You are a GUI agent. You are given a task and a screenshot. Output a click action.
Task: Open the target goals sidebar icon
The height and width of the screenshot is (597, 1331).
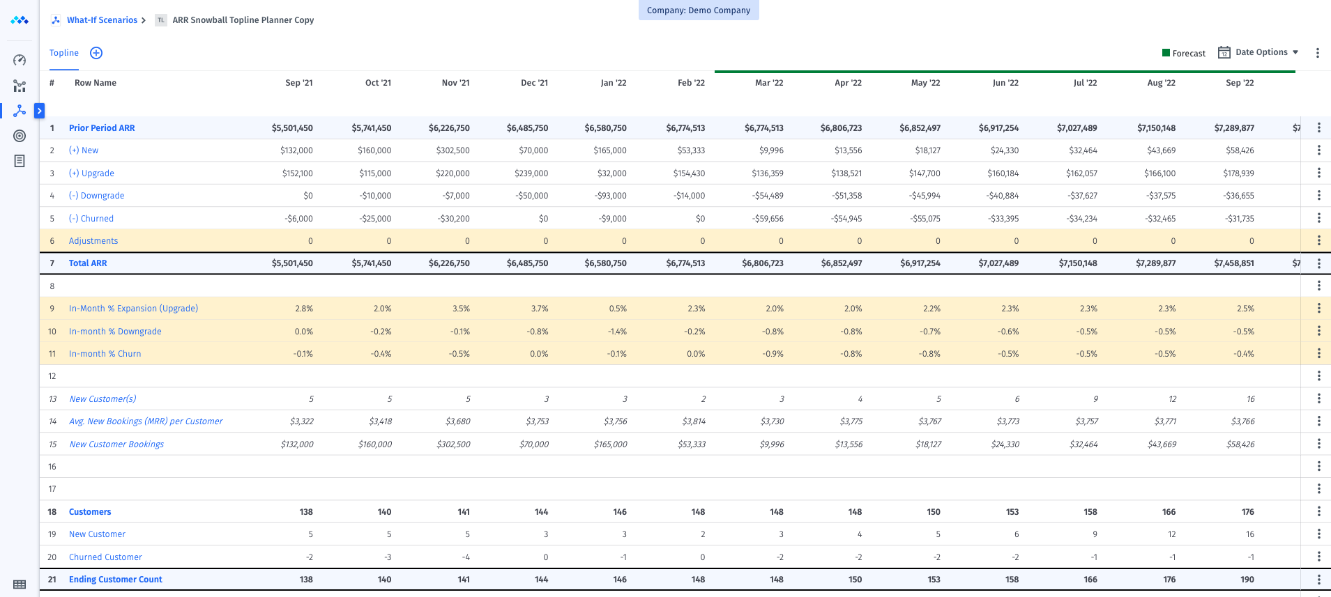[x=20, y=136]
